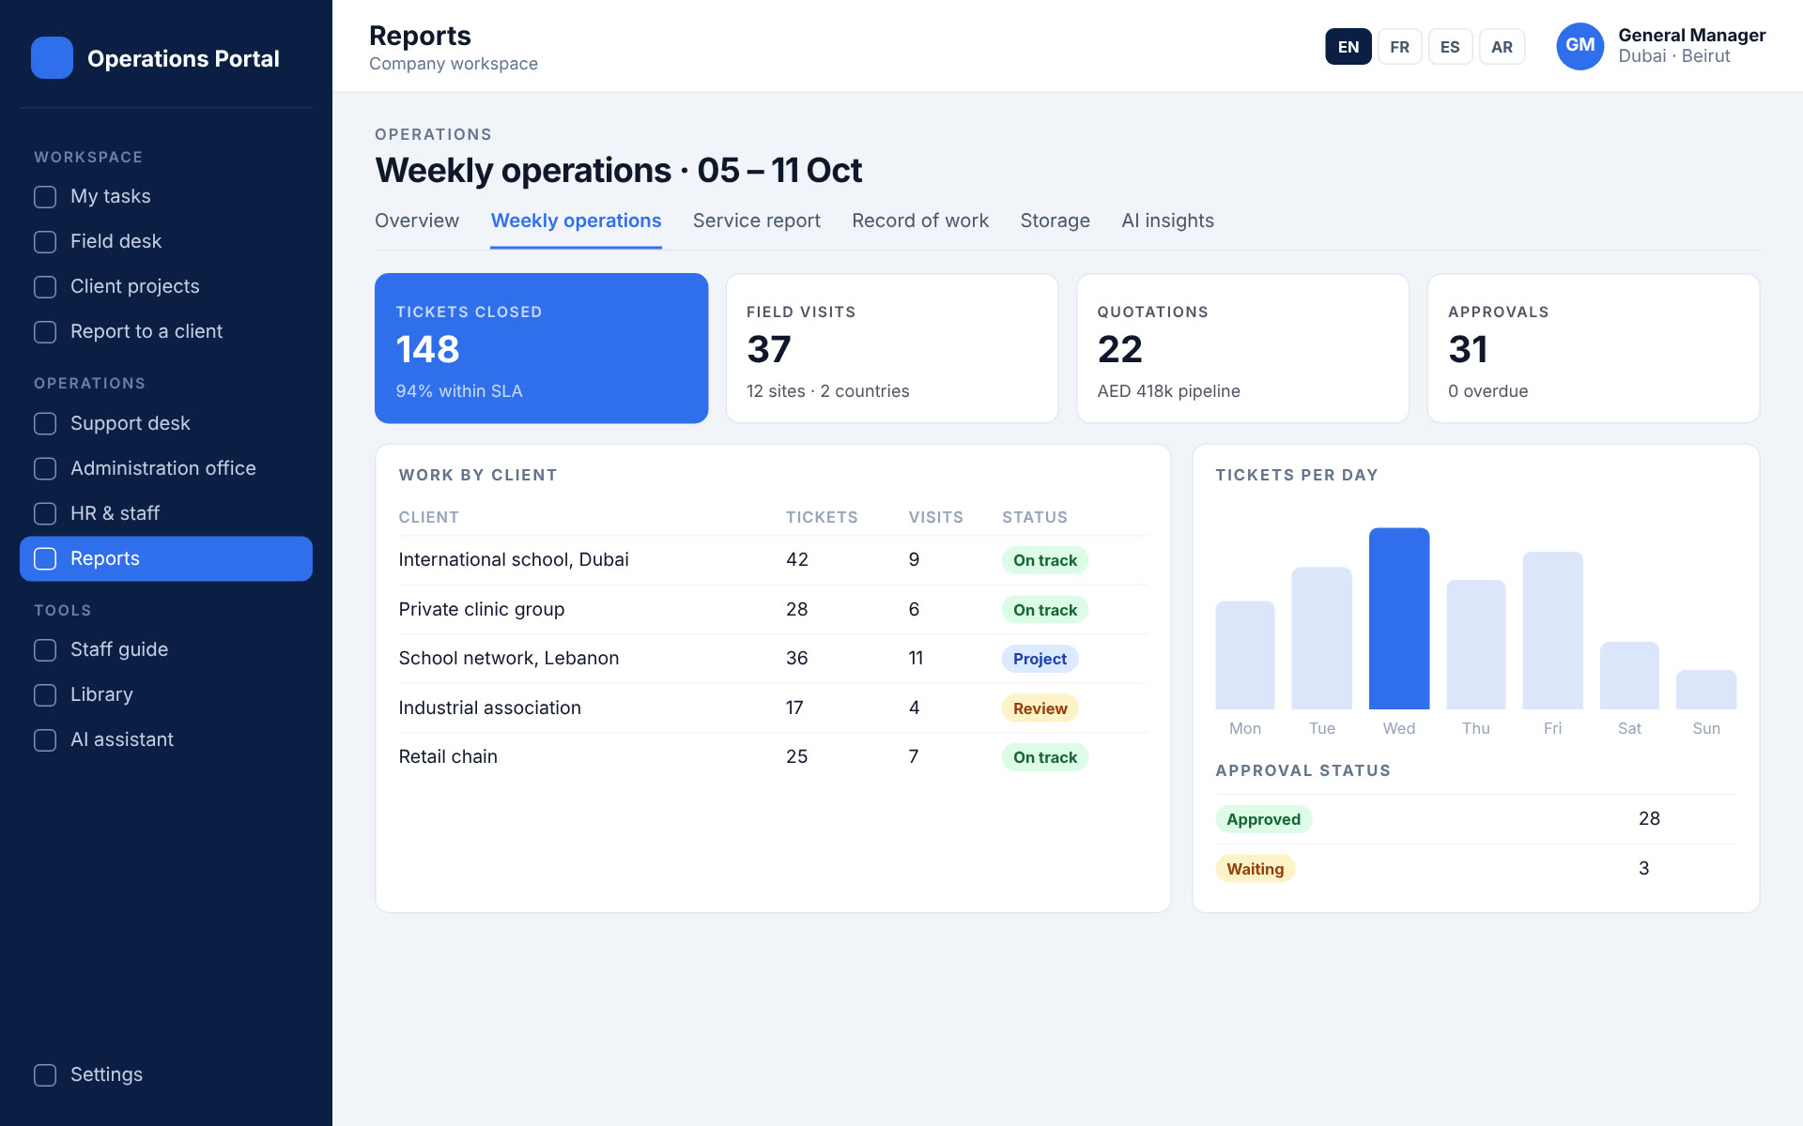Select the Retail chain client row
The height and width of the screenshot is (1126, 1803).
coord(773,757)
